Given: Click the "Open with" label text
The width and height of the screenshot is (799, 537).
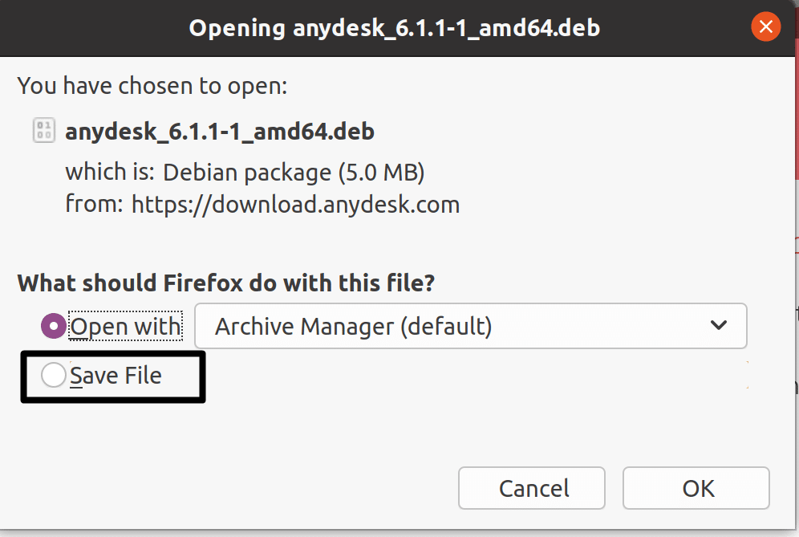Looking at the screenshot, I should 126,327.
